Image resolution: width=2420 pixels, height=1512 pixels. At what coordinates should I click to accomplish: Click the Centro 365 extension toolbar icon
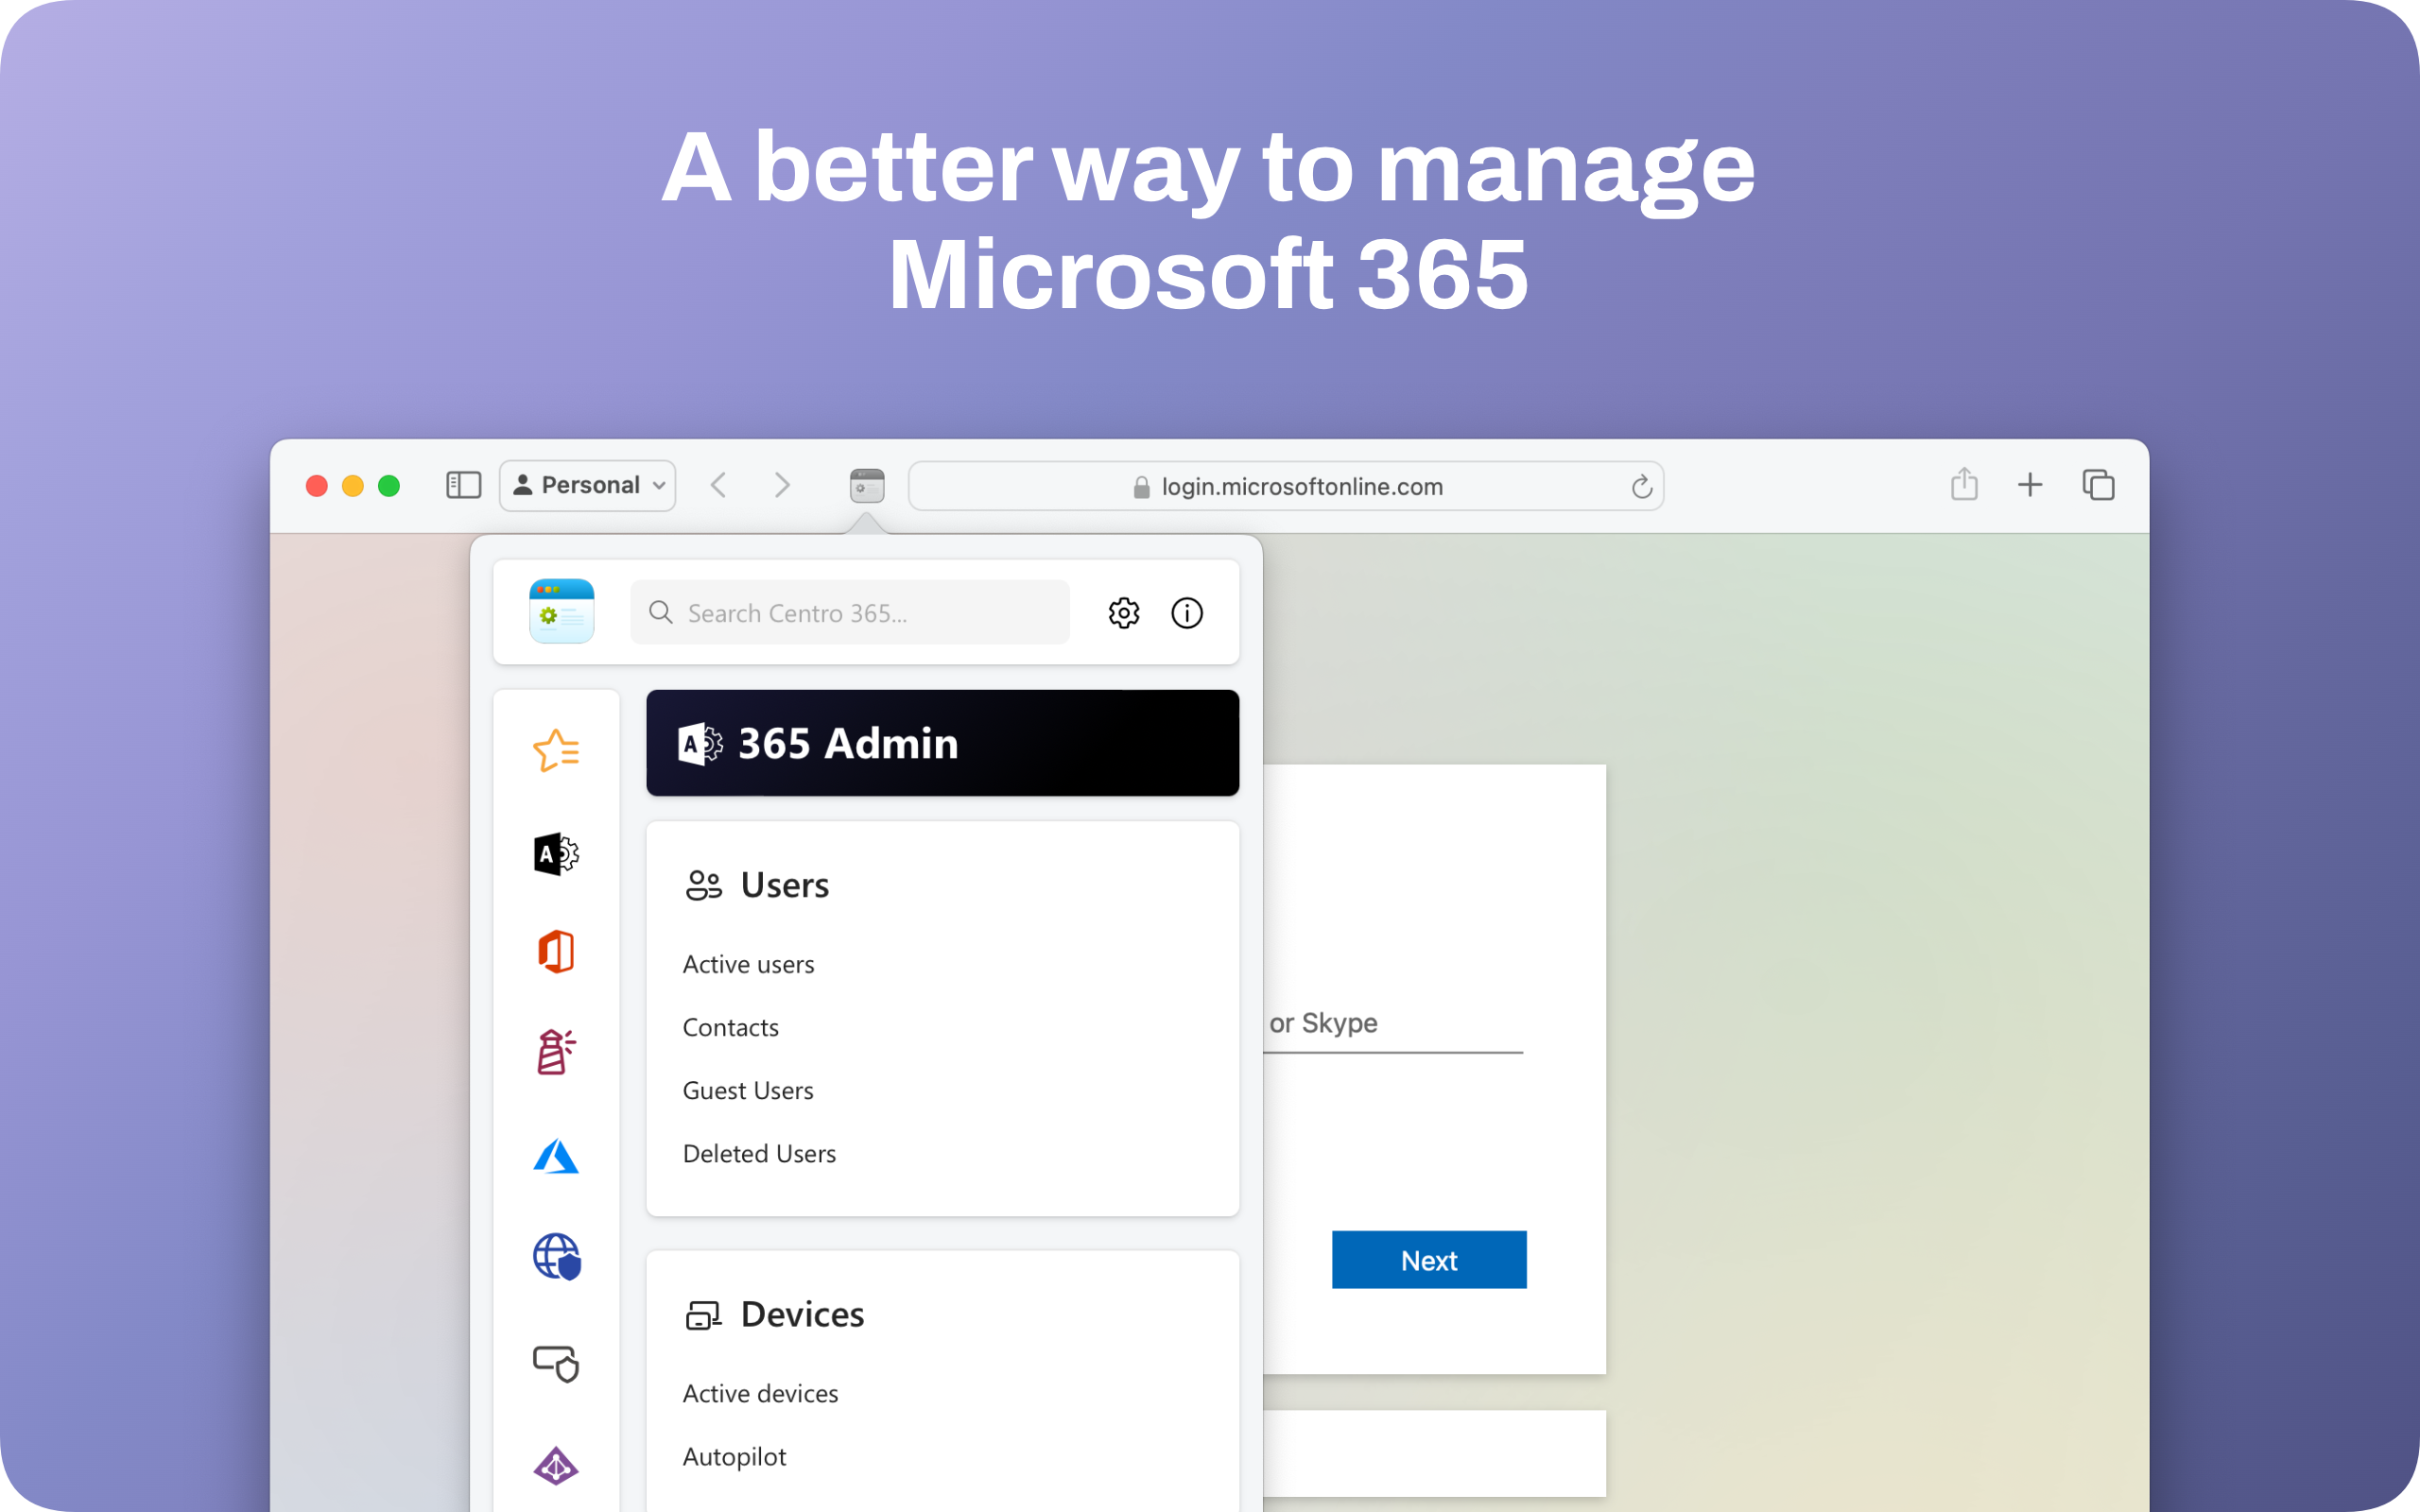tap(867, 486)
